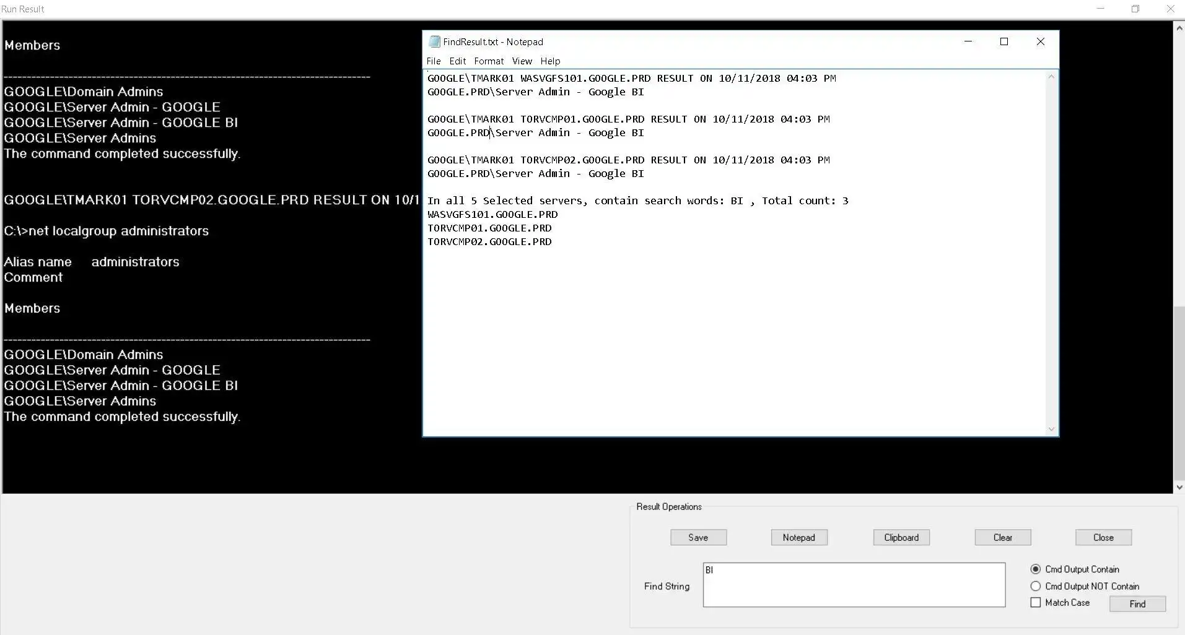Image resolution: width=1185 pixels, height=635 pixels.
Task: Click the Clear button
Action: point(1002,537)
